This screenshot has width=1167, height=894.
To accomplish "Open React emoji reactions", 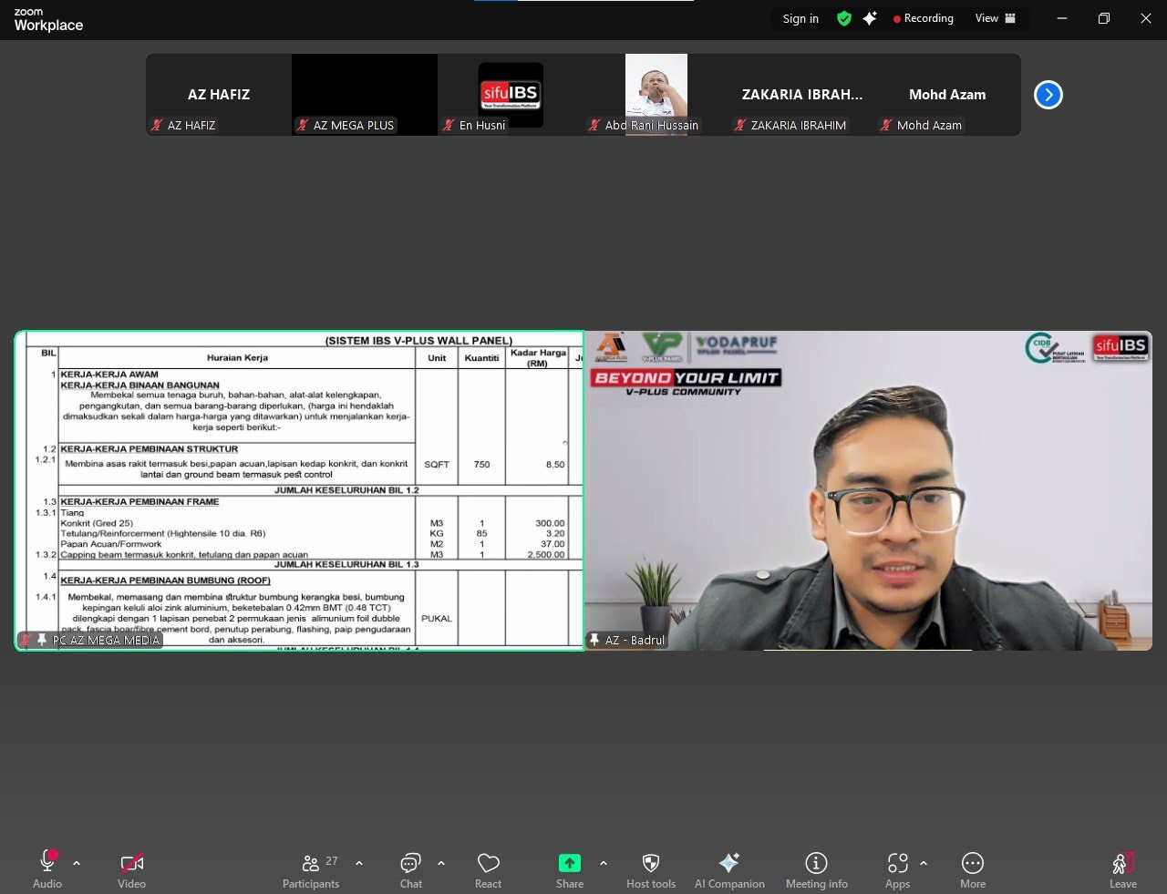I will point(489,869).
